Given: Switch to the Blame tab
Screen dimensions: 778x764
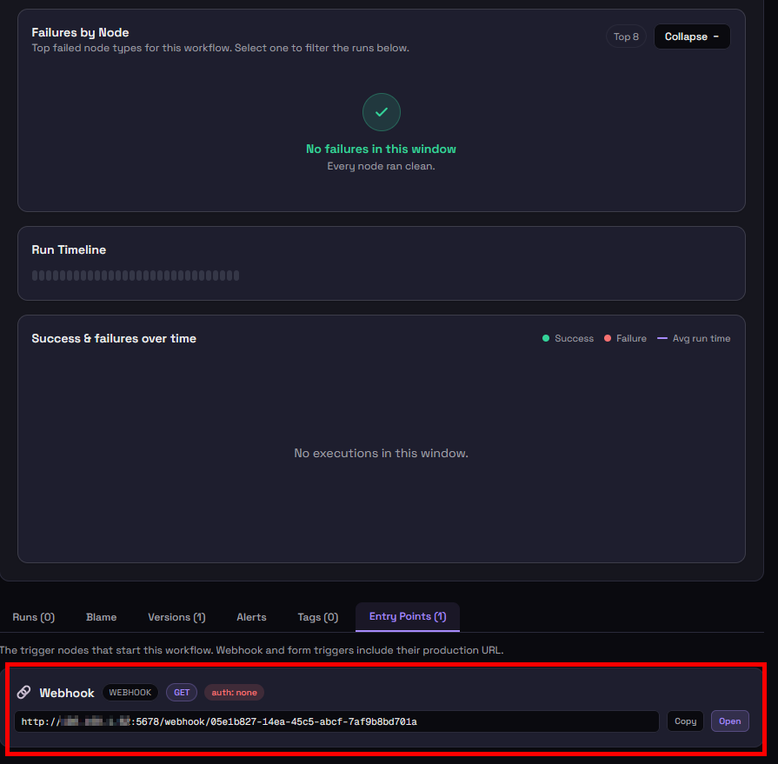Looking at the screenshot, I should [x=101, y=617].
